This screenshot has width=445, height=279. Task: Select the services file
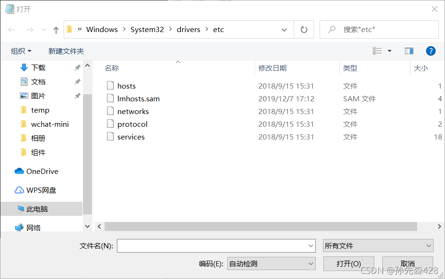point(131,137)
